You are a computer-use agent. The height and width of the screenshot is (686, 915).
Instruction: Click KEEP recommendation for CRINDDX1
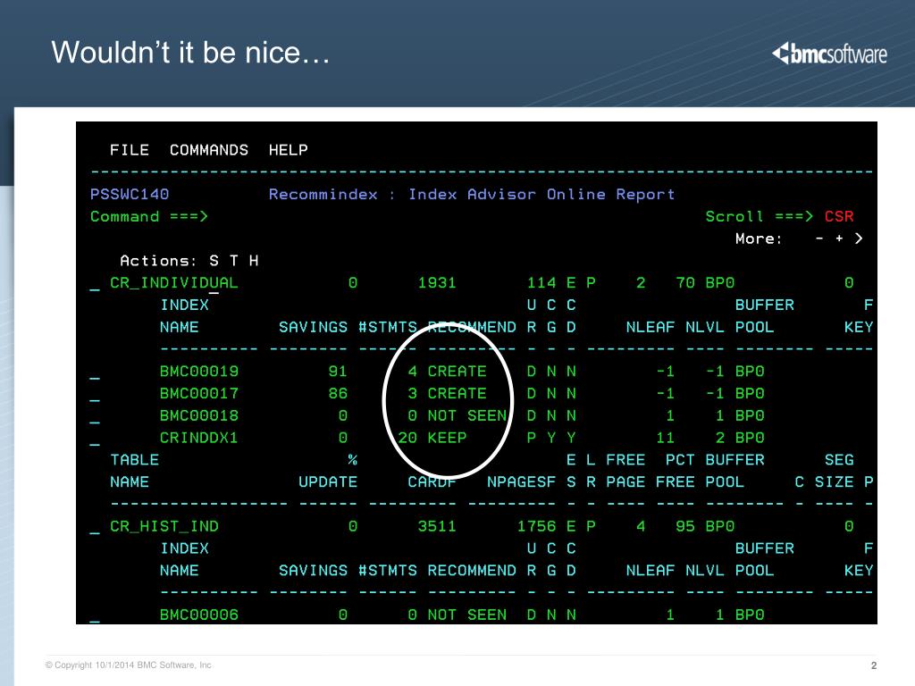coord(447,438)
